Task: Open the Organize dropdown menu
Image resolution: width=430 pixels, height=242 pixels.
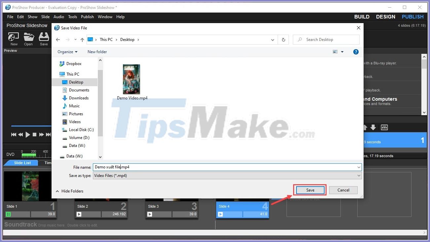Action: coord(67,52)
